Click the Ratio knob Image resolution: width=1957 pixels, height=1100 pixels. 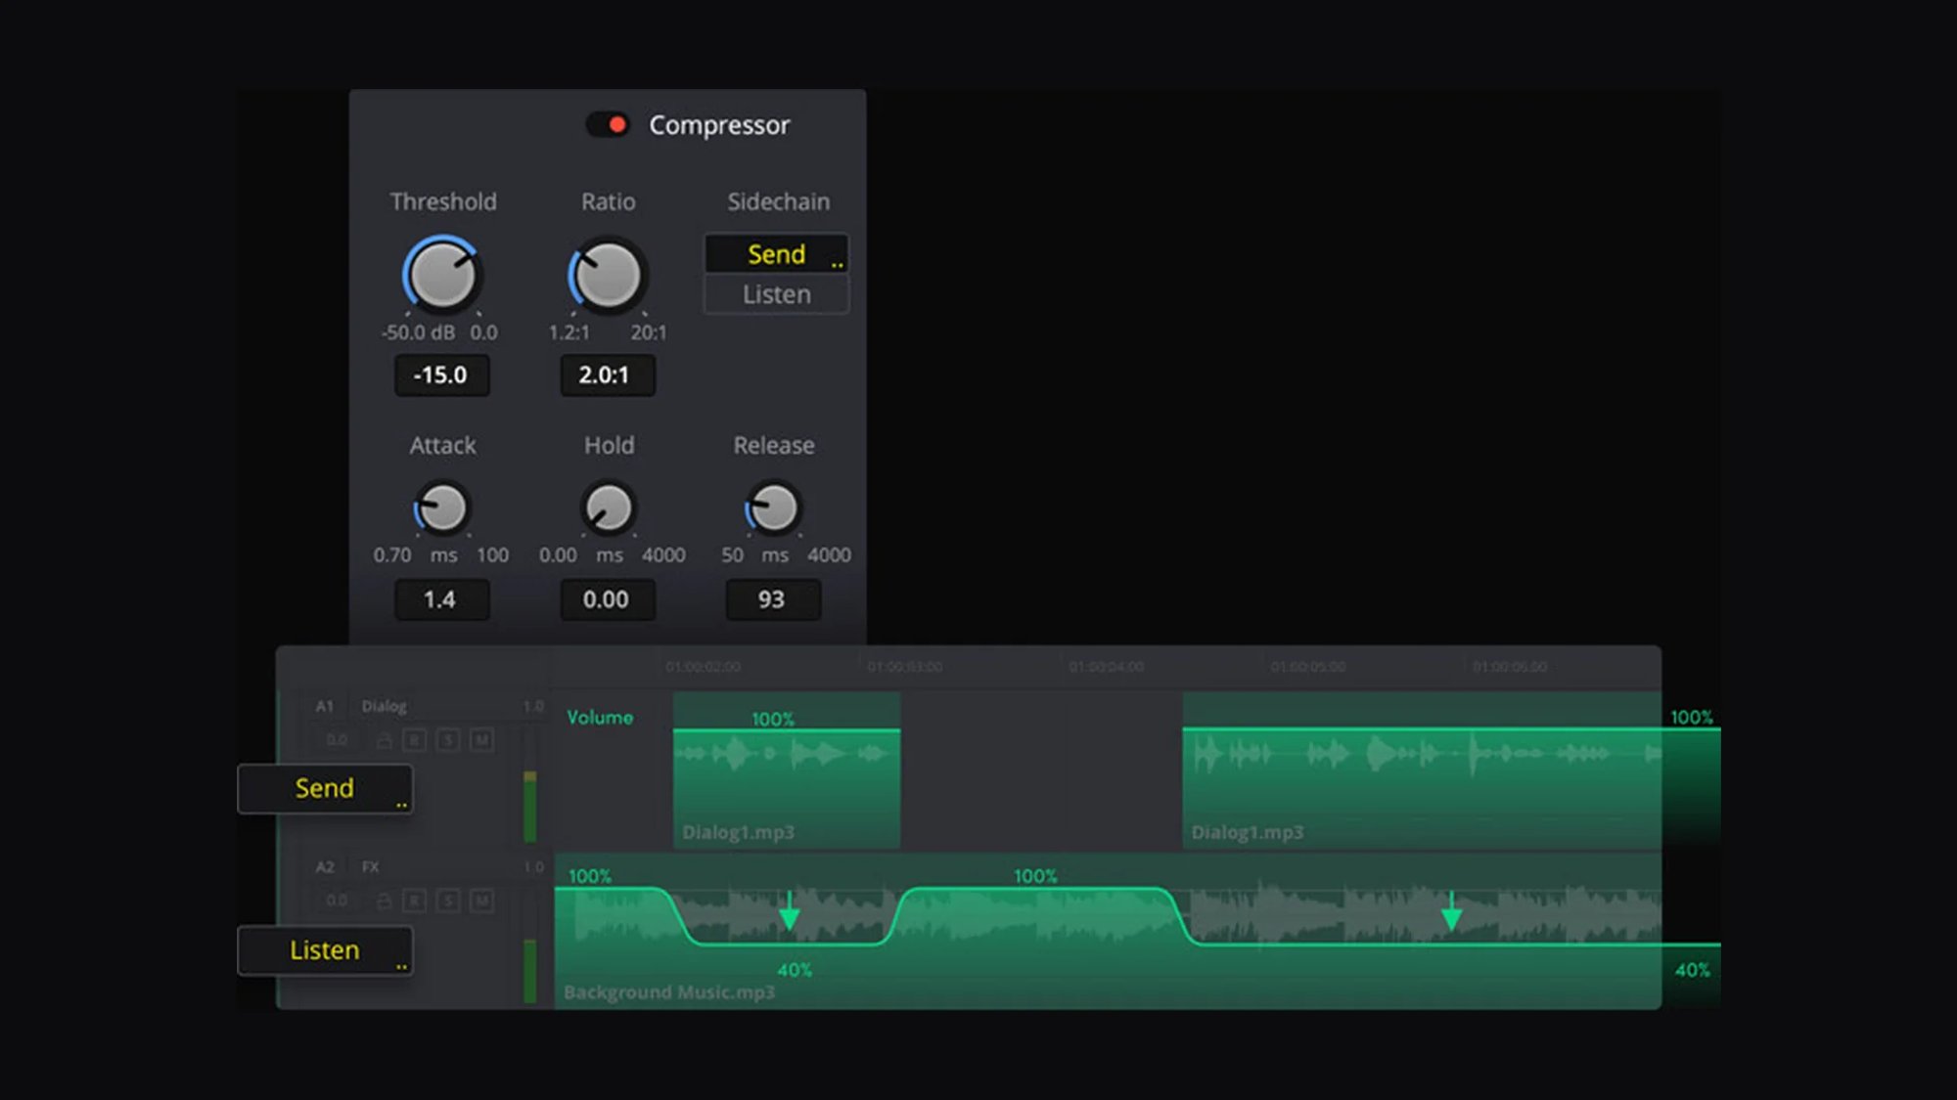coord(607,275)
